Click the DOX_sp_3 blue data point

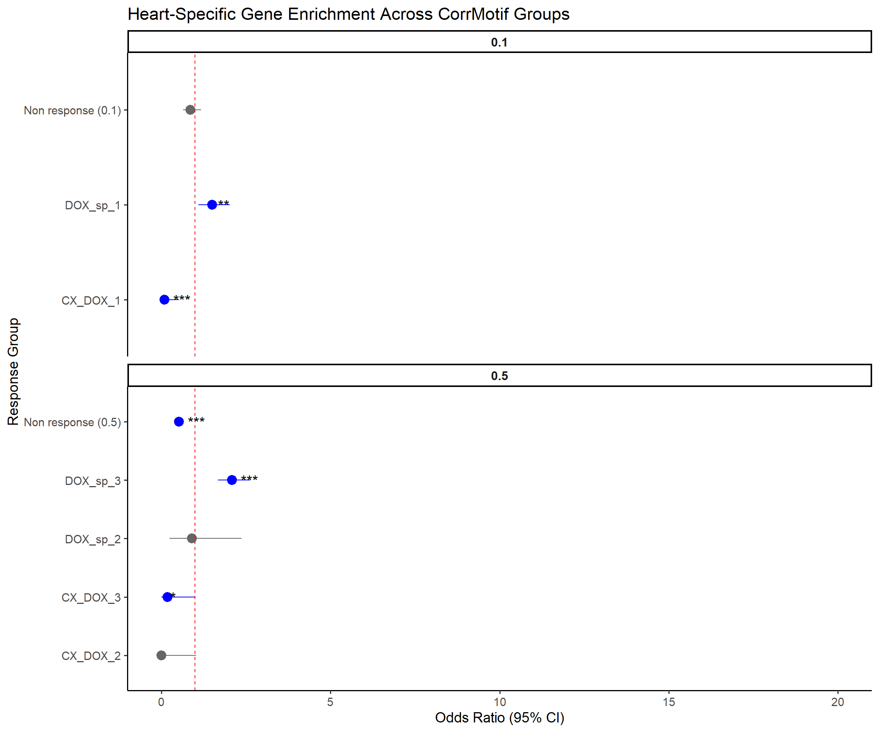232,480
